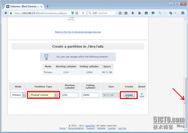Click the Create button
Image resolution: width=188 pixels, height=133 pixels.
(129, 95)
